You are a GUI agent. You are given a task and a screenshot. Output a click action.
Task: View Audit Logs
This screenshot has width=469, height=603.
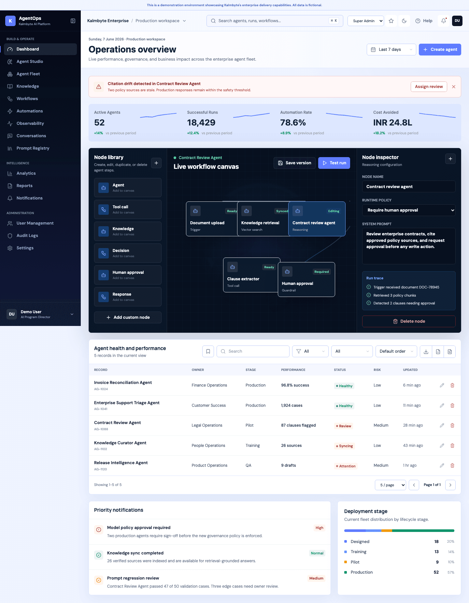[x=40, y=236]
